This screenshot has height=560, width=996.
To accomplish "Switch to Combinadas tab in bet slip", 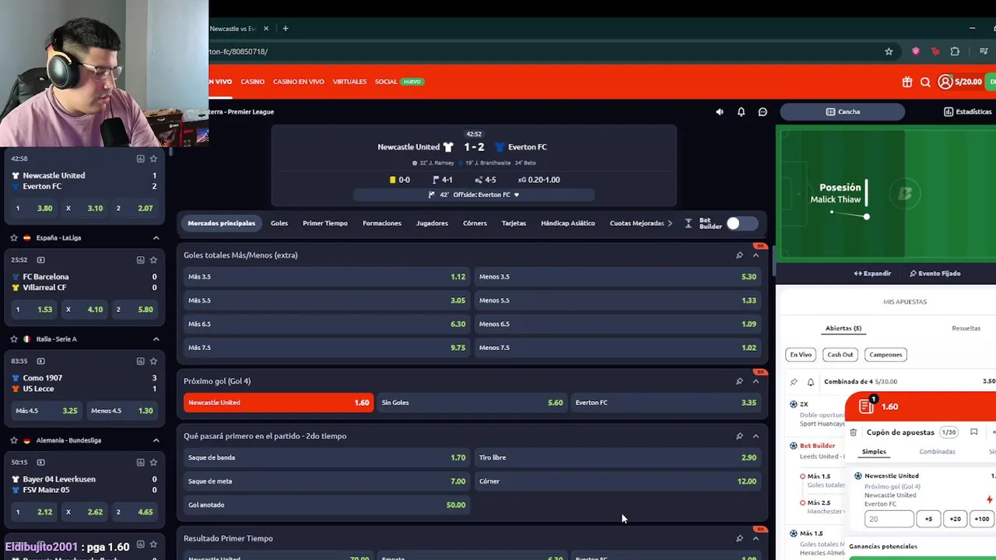I will (937, 452).
